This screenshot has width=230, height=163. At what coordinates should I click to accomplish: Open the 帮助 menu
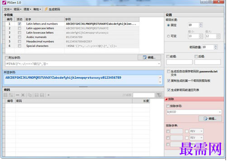[37, 9]
